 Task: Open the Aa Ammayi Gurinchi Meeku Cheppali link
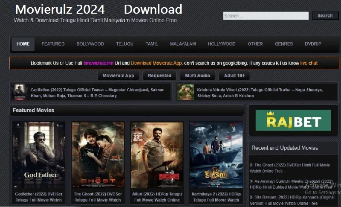pos(292,184)
